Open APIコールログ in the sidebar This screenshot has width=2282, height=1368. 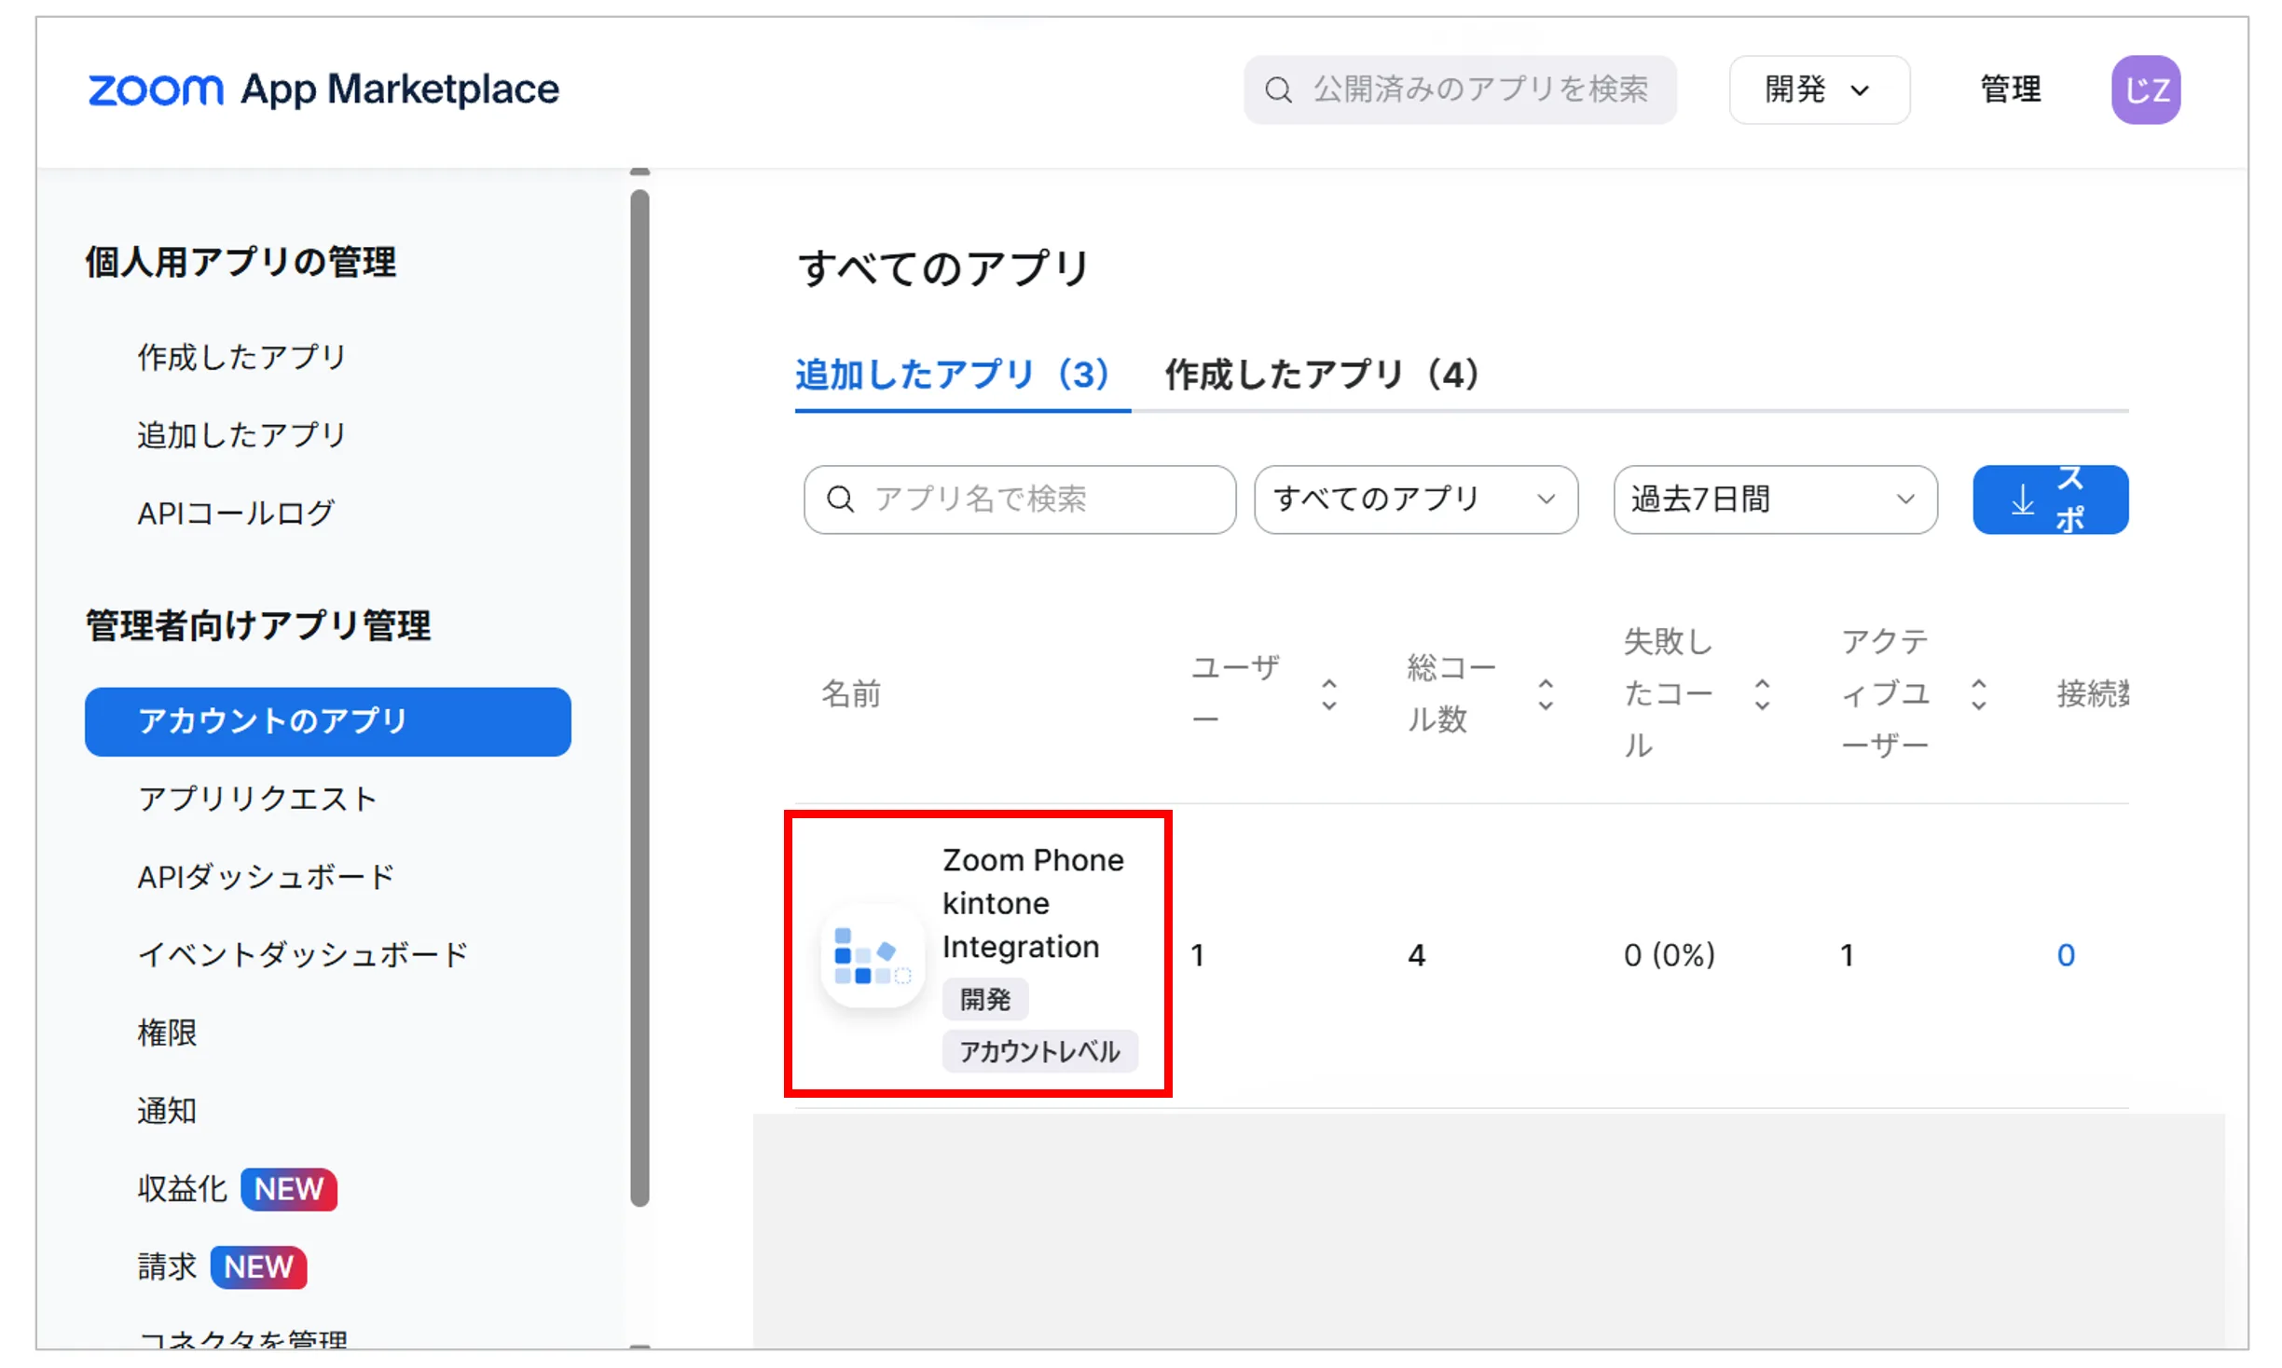point(236,513)
